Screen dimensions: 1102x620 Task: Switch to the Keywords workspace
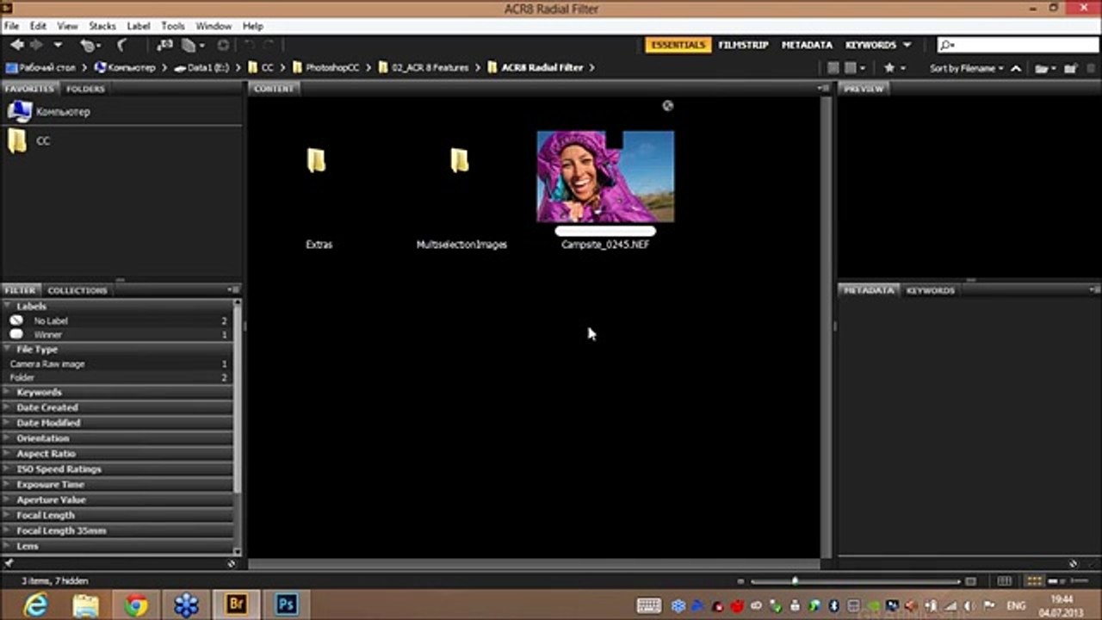(870, 45)
